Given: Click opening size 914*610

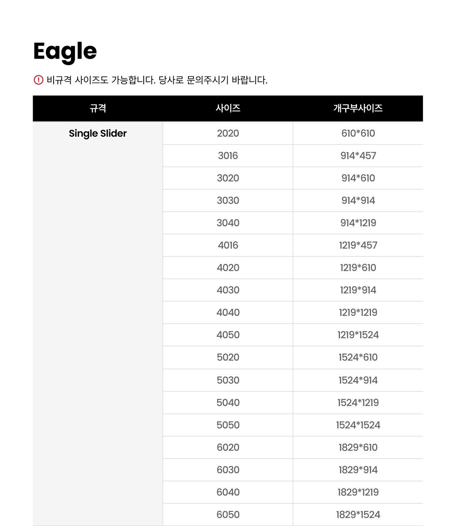Looking at the screenshot, I should tap(358, 178).
